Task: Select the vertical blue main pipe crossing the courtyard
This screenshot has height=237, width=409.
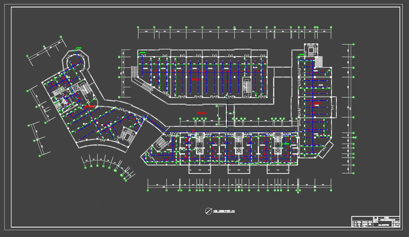Action: 227,112
